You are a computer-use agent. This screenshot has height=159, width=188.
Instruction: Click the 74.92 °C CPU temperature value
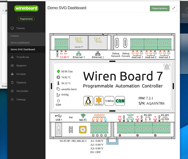tap(66, 77)
